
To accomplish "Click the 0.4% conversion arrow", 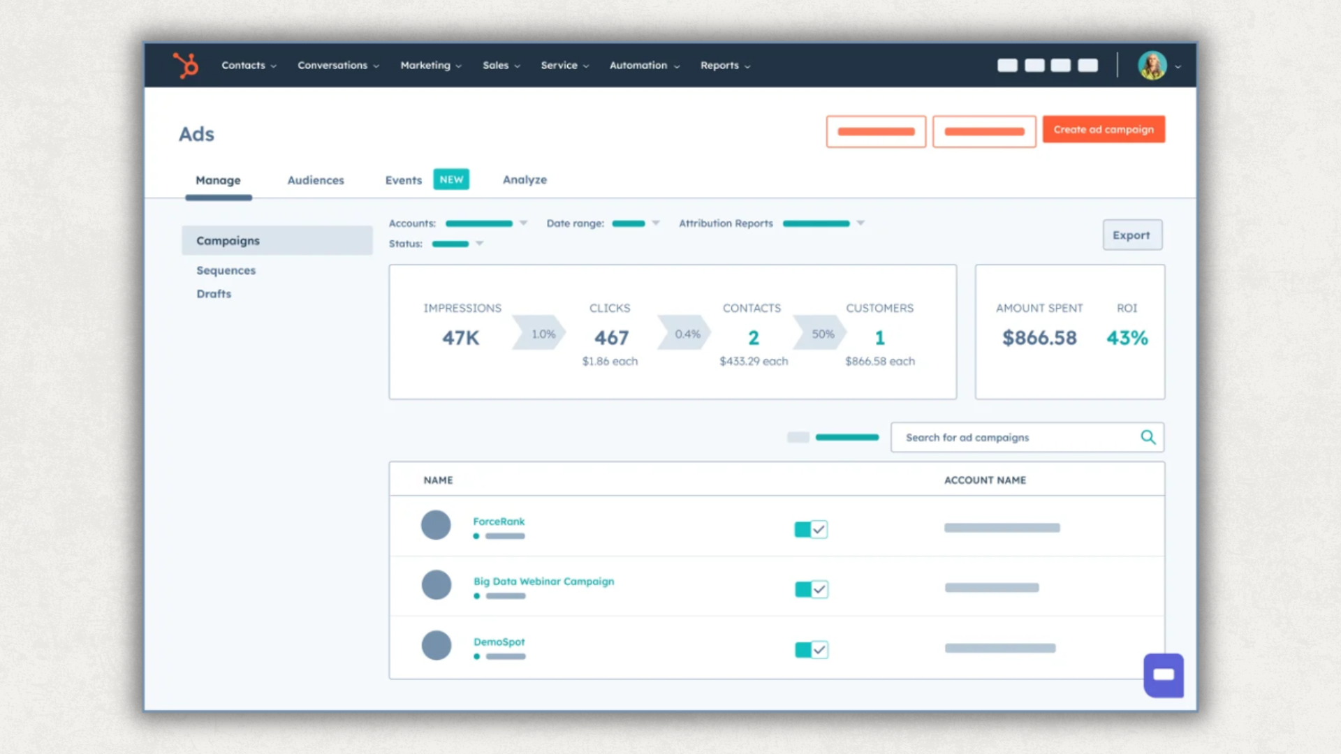I will (684, 334).
